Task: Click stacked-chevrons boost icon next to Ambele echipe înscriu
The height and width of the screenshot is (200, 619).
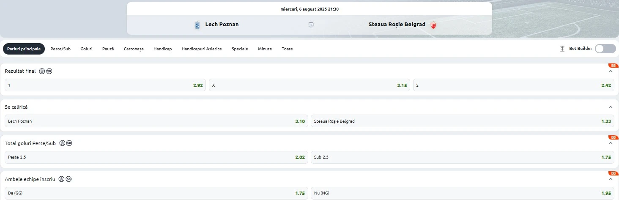Action: pos(61,179)
